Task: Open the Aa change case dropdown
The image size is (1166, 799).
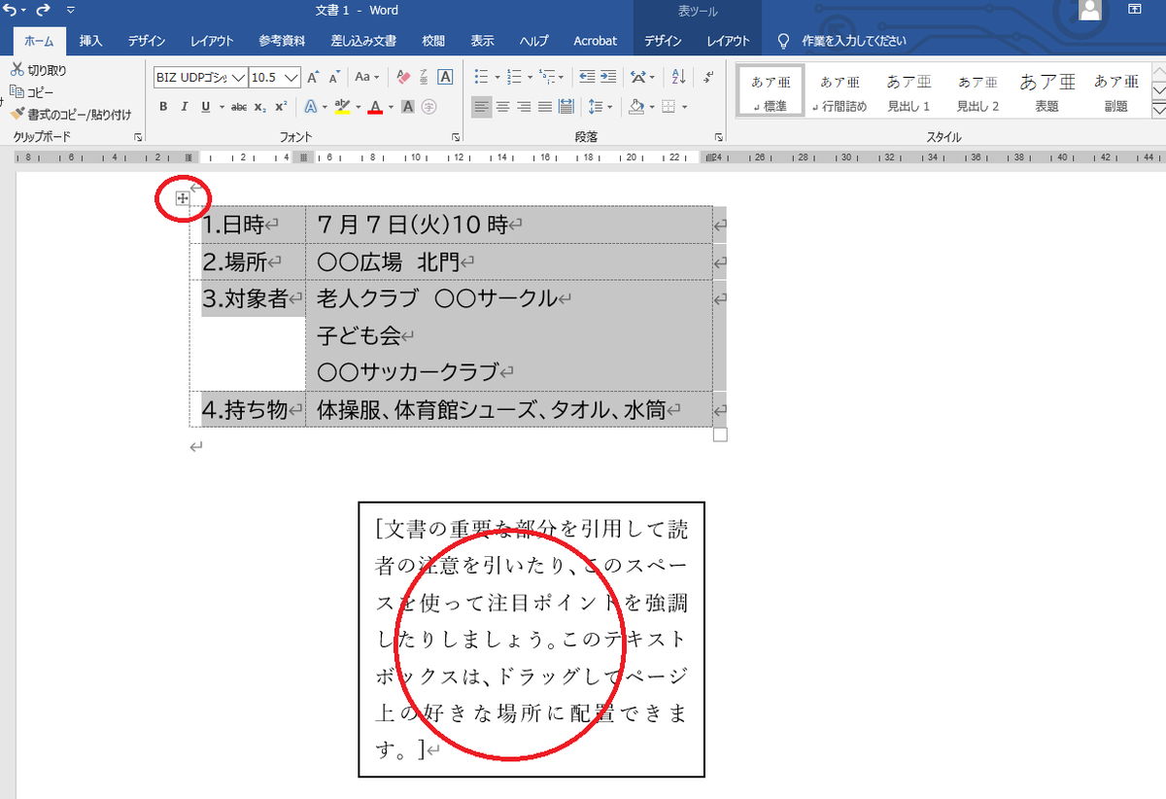Action: click(366, 77)
